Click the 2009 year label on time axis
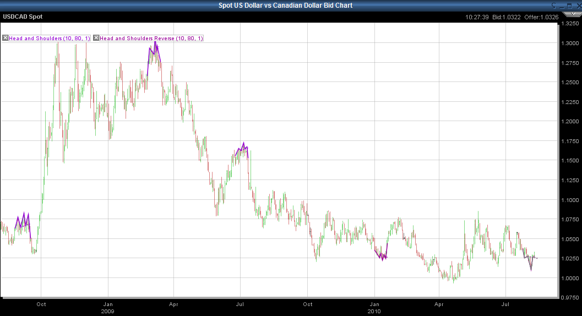 pos(107,311)
